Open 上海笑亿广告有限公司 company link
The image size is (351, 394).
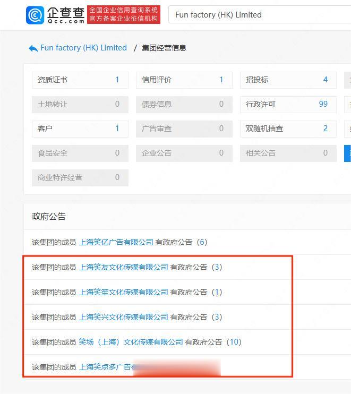pyautogui.click(x=116, y=242)
